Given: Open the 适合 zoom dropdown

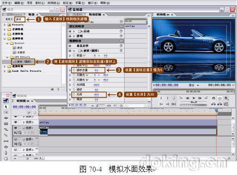Looking at the screenshot, I should (x=194, y=85).
